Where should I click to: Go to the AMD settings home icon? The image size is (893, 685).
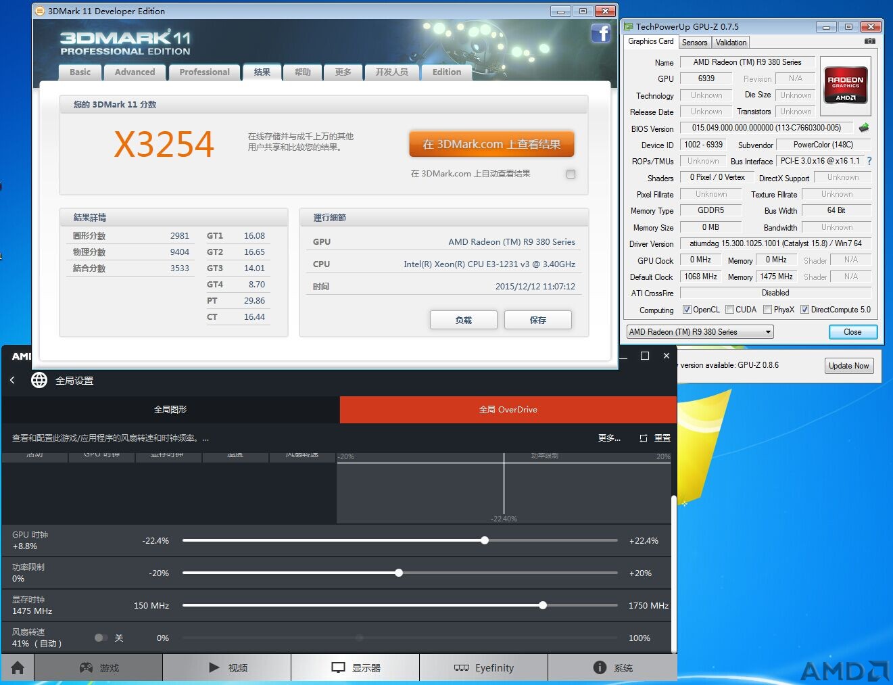[18, 667]
